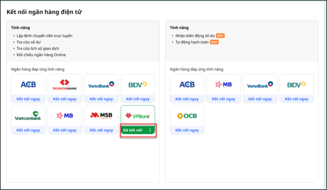Click 'Kết nối ngay' under right VietinBank
The height and width of the screenshot is (190, 327).
click(x=260, y=99)
